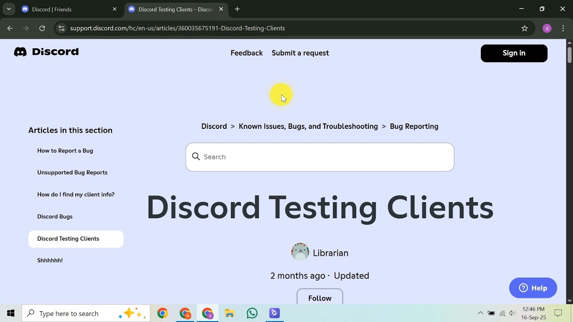Close the Discord Testing Clients tab
This screenshot has height=322, width=573.
(x=221, y=9)
